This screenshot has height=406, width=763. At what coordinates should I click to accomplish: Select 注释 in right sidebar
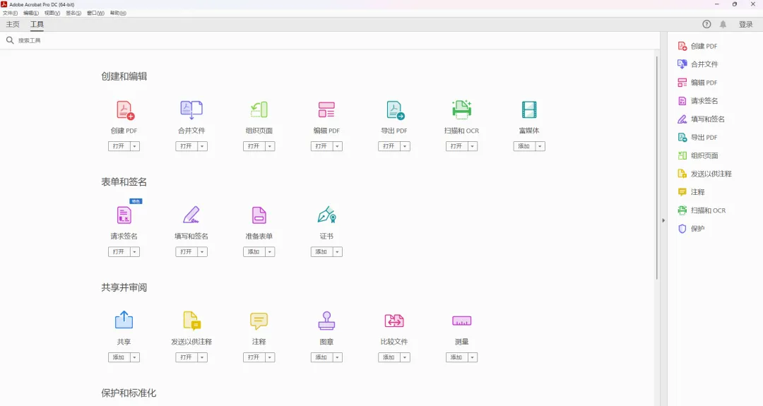tap(692, 192)
